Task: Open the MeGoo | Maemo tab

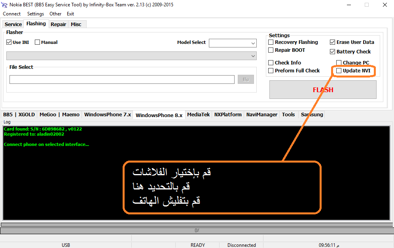Action: [60, 115]
